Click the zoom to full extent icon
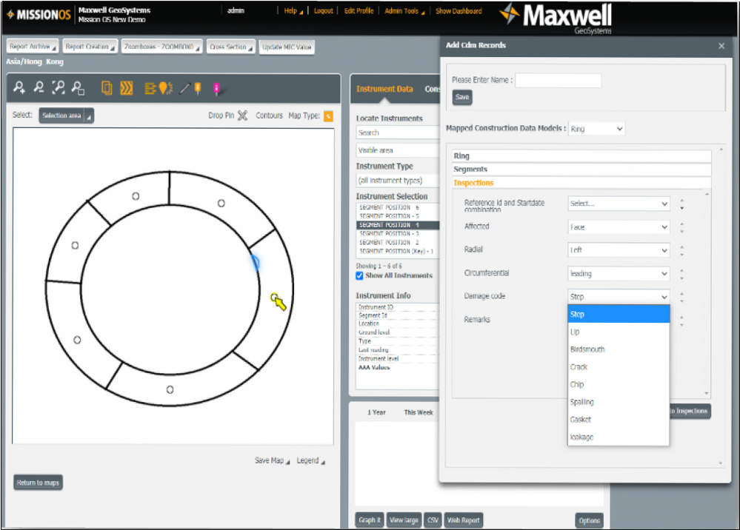This screenshot has width=740, height=530. point(58,87)
